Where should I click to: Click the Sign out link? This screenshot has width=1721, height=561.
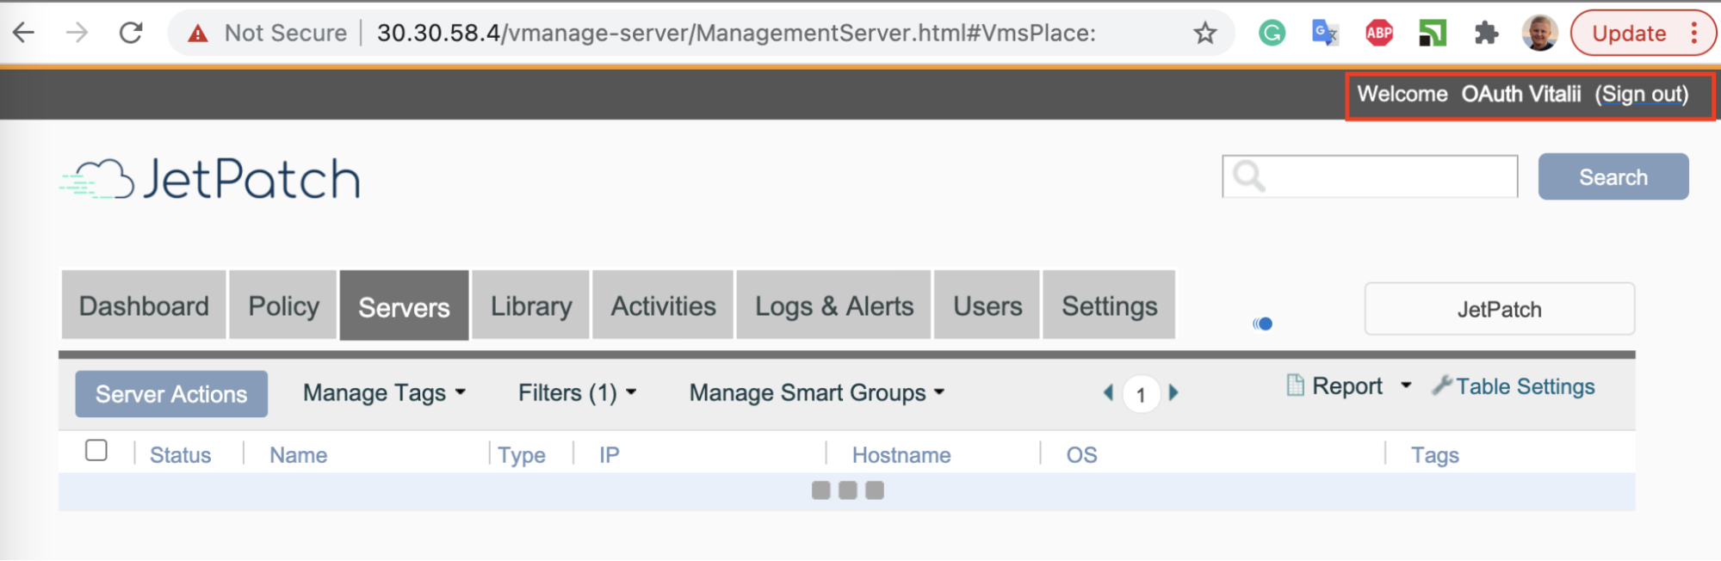[1641, 94]
